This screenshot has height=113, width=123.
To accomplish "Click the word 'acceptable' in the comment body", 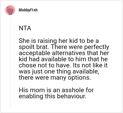I will pos(35,53).
